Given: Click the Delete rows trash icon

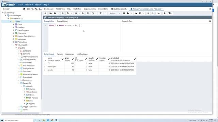Looking at the screenshot, I should (88, 13).
